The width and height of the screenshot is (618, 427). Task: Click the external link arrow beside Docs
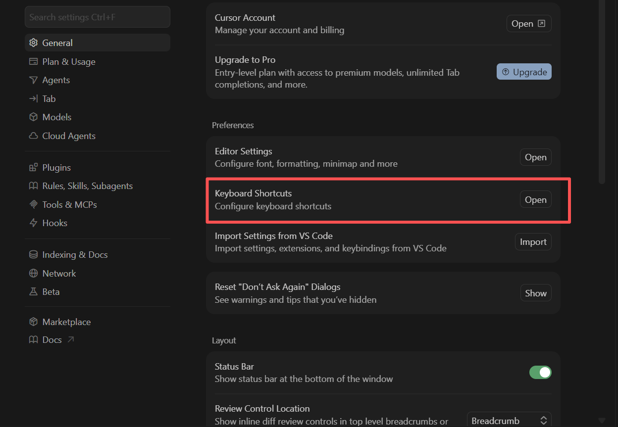(70, 339)
